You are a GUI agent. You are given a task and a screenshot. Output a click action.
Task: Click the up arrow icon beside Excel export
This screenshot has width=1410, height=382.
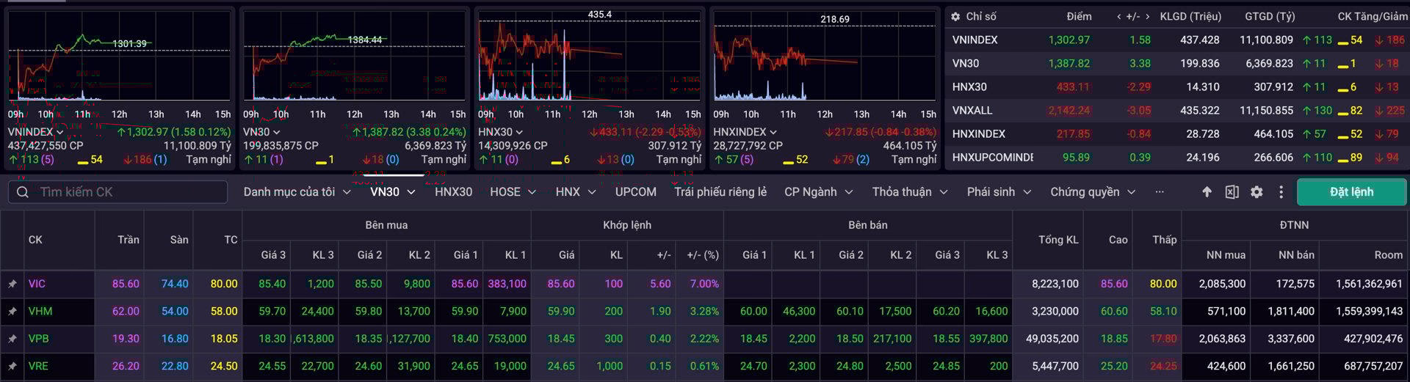pos(1207,192)
